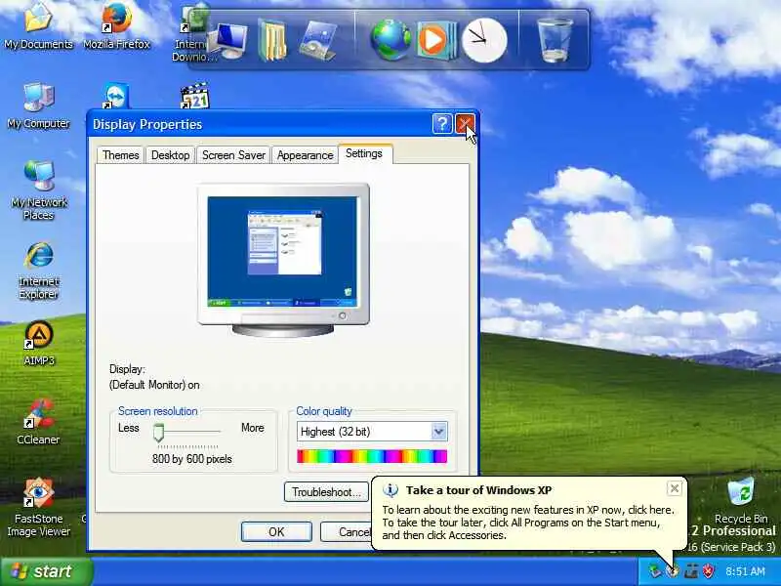
Task: Click the Display Properties help button
Action: click(442, 124)
